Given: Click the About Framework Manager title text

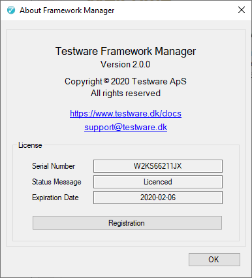Looking at the screenshot, I should pos(67,10).
